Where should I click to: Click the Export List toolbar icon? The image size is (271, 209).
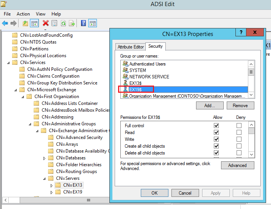coord(72,23)
